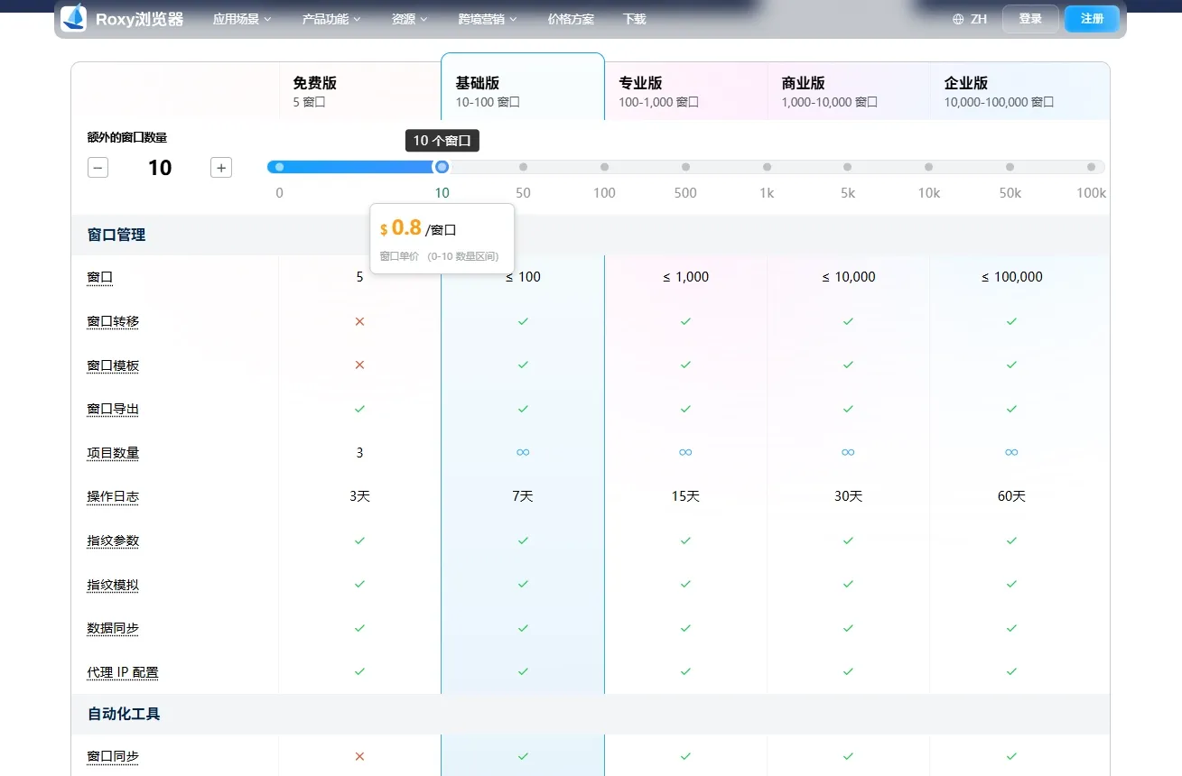Click red cross for 窗口模板 in free plan

359,365
